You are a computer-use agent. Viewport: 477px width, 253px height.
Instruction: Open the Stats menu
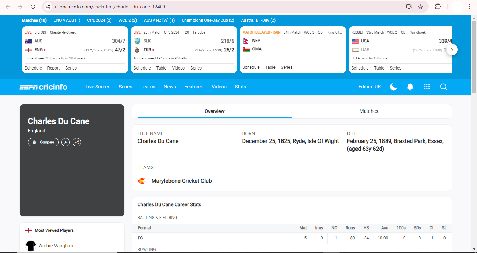click(x=241, y=87)
